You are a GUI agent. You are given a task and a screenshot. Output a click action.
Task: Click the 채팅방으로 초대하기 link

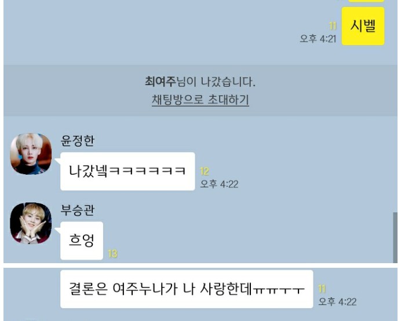[200, 99]
